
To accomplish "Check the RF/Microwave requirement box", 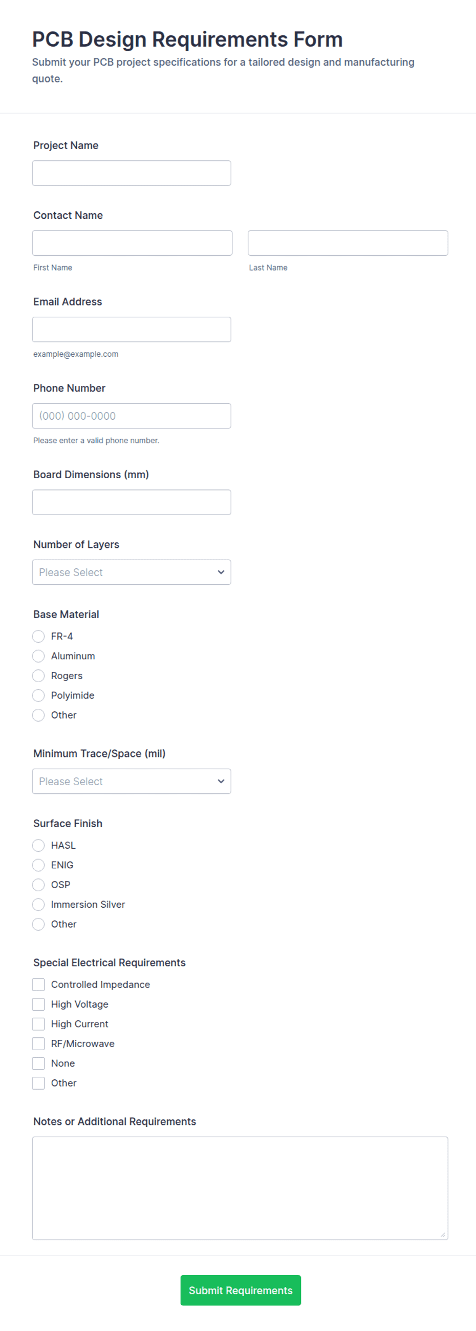I will tap(38, 1043).
